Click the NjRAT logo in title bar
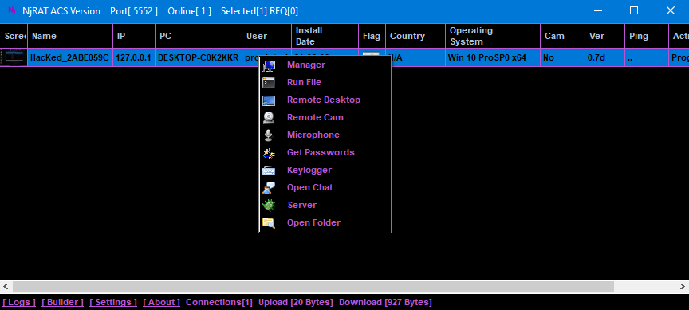 (12, 11)
